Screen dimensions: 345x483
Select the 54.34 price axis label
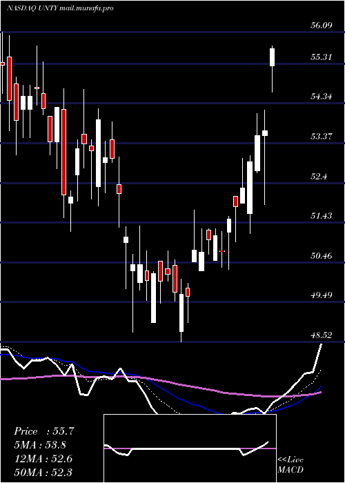pyautogui.click(x=321, y=97)
